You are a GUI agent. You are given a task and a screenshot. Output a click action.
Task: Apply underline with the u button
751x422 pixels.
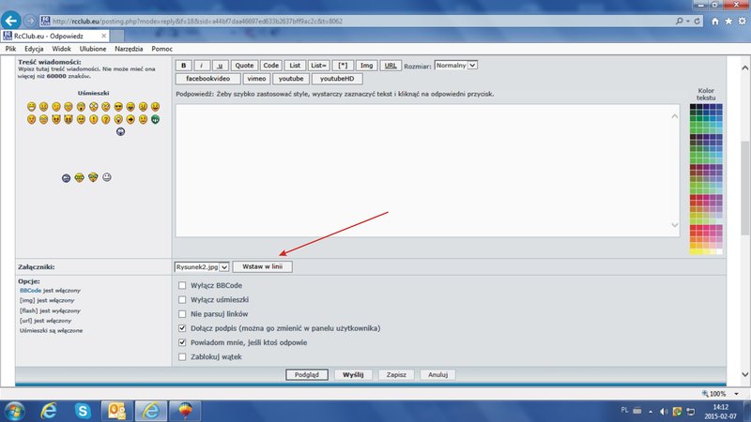[x=220, y=66]
